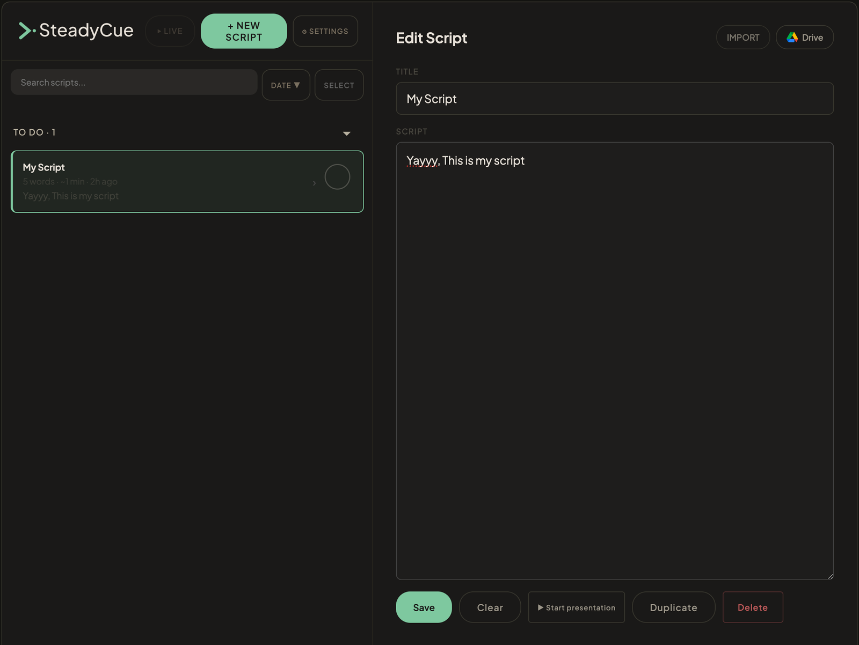
Task: Open the My Script card
Action: [x=187, y=182]
